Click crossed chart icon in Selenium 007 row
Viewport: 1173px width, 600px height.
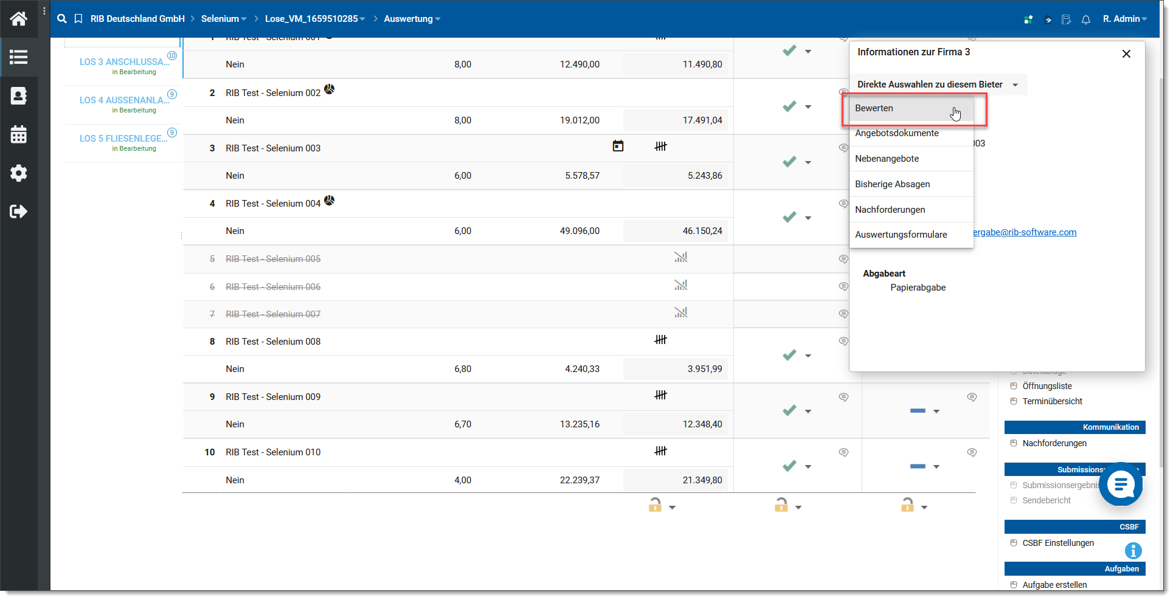click(680, 312)
